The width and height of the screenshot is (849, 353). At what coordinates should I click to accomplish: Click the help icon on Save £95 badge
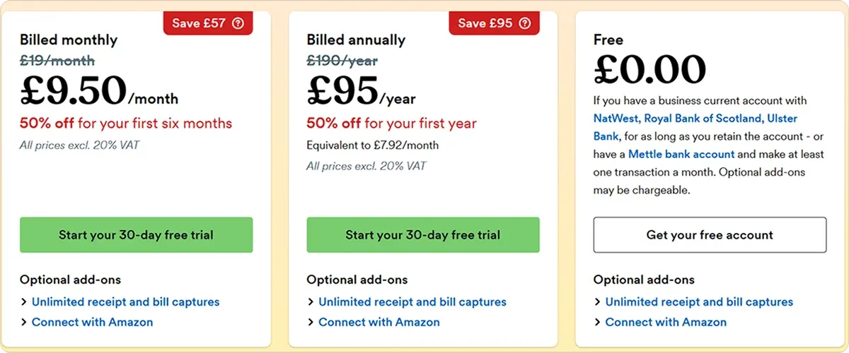524,23
